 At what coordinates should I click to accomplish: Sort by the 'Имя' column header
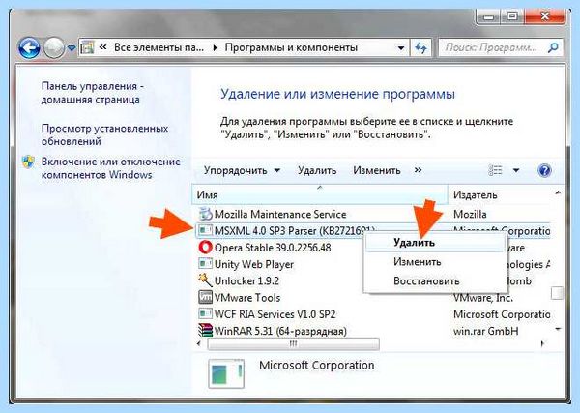(x=320, y=194)
